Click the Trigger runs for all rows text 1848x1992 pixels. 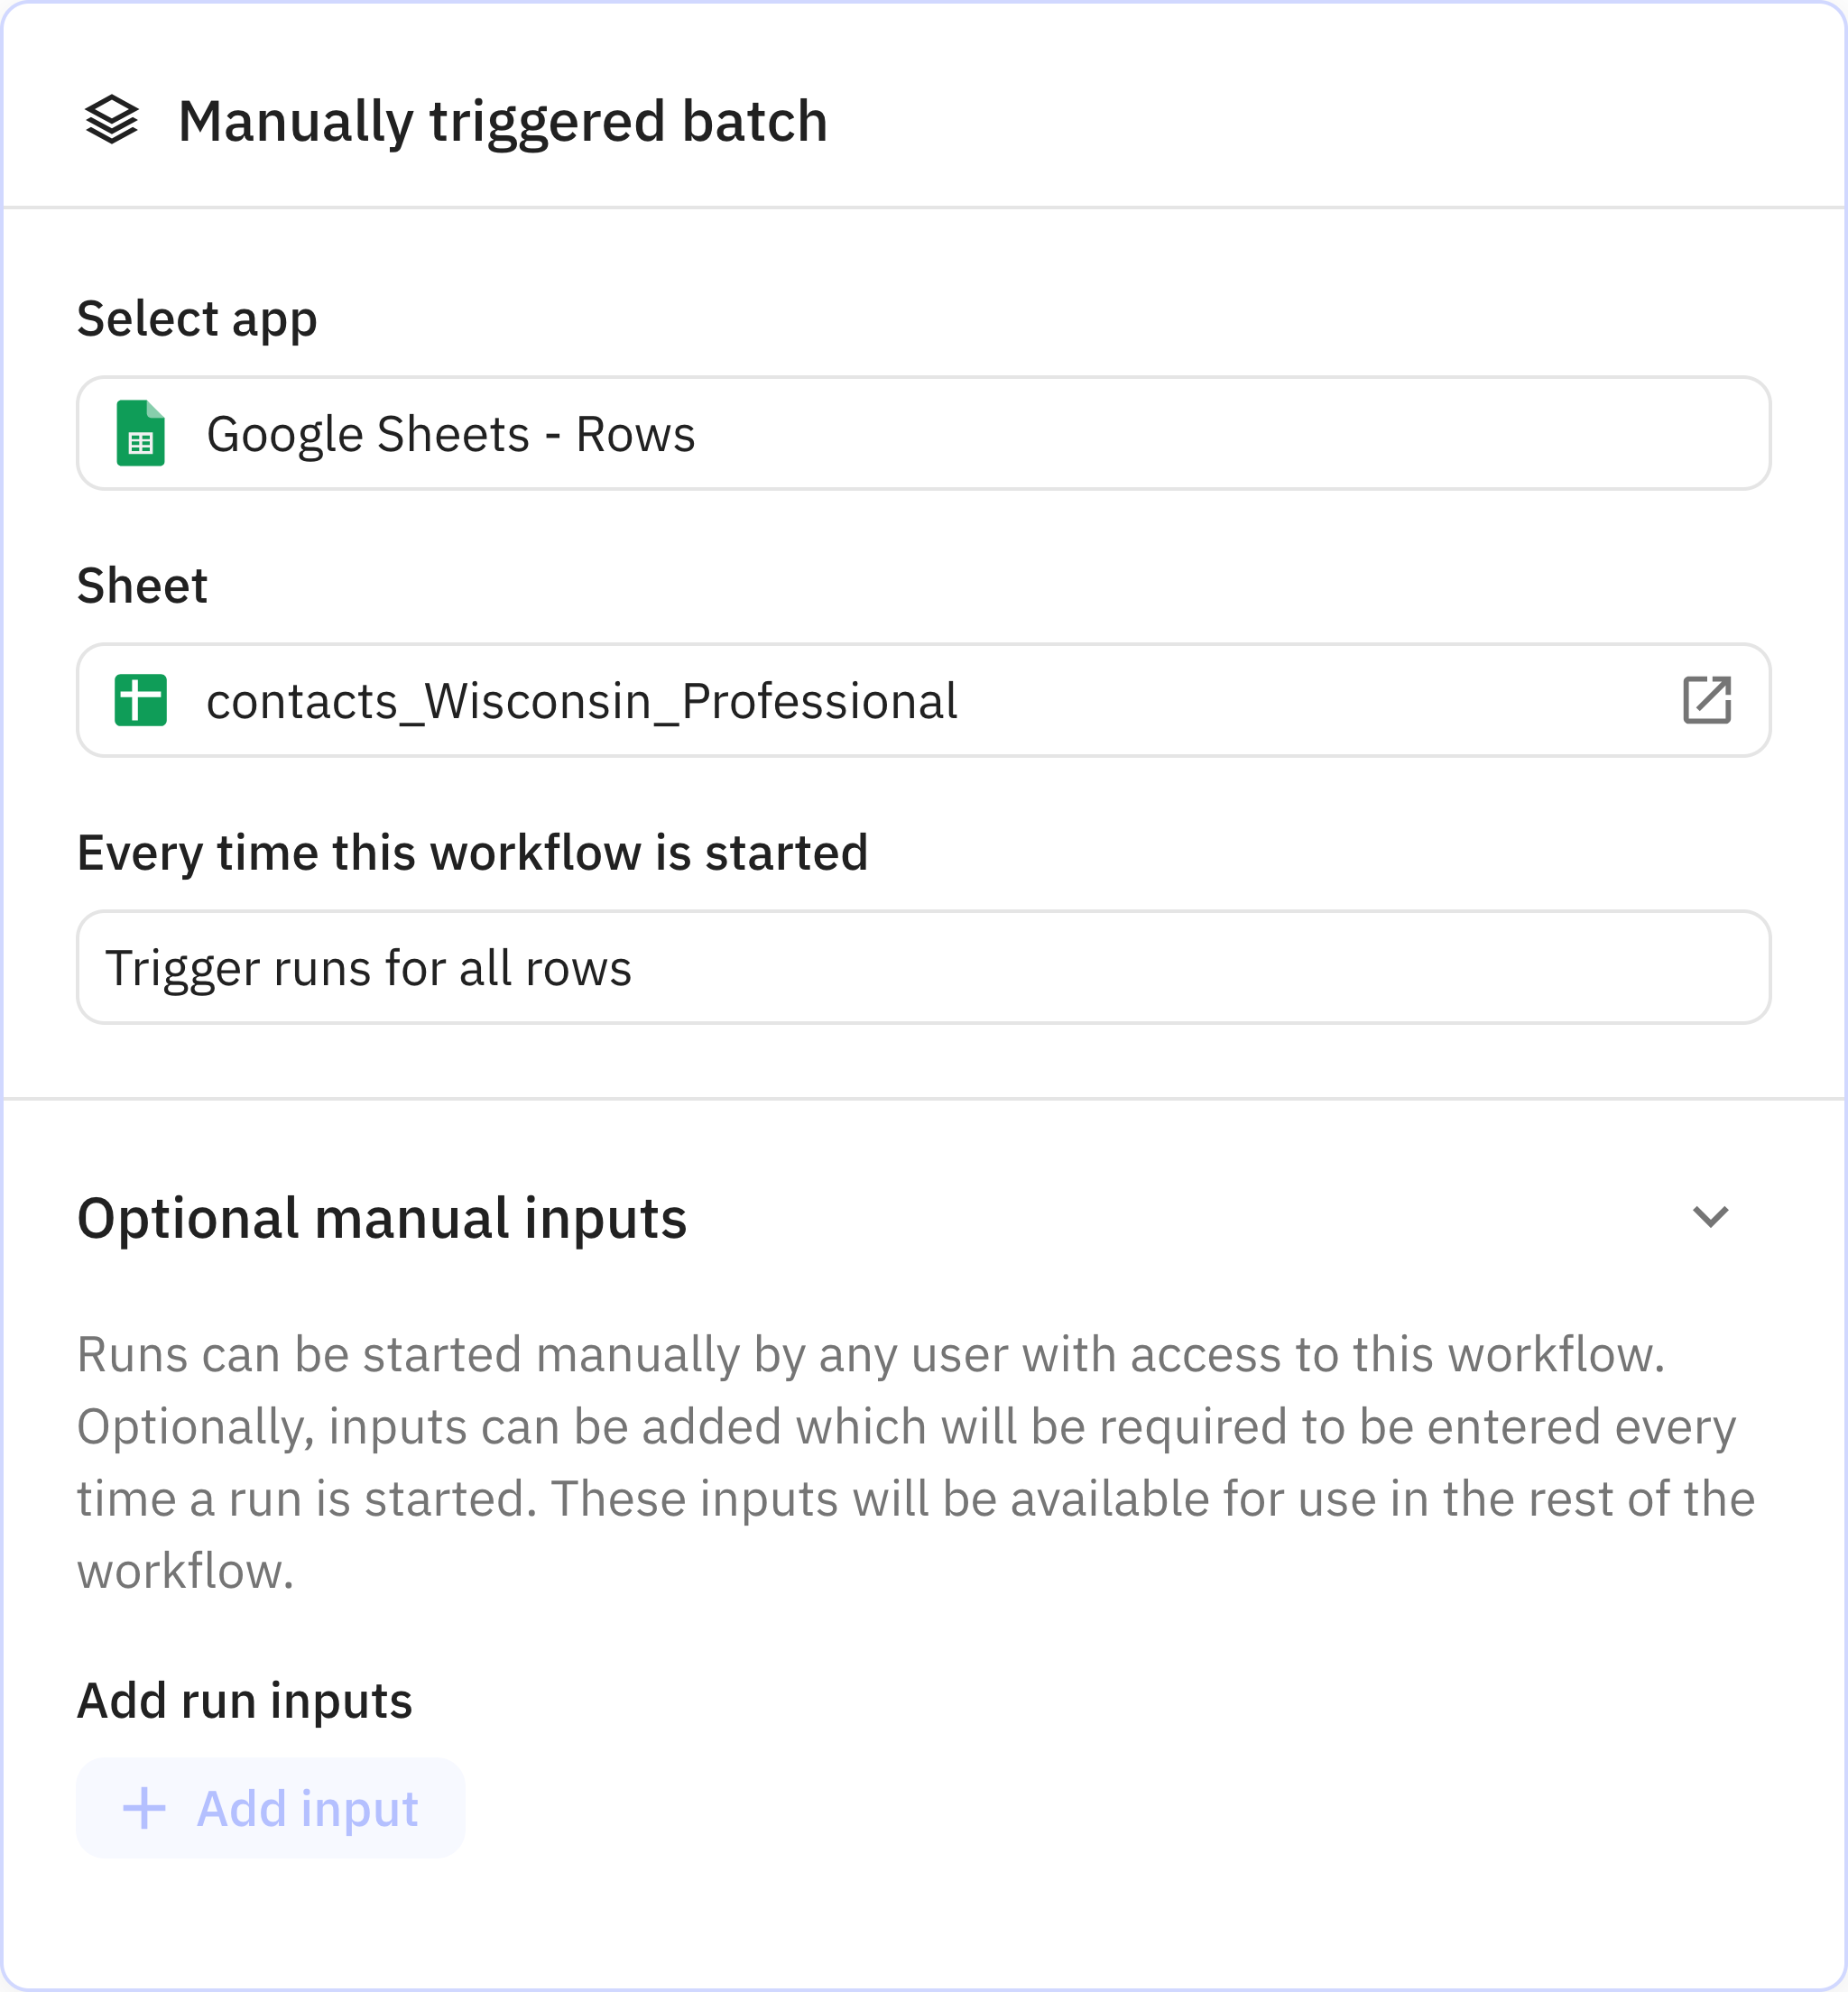368,968
